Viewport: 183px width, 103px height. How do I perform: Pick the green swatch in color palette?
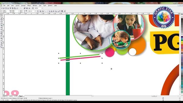(182, 40)
